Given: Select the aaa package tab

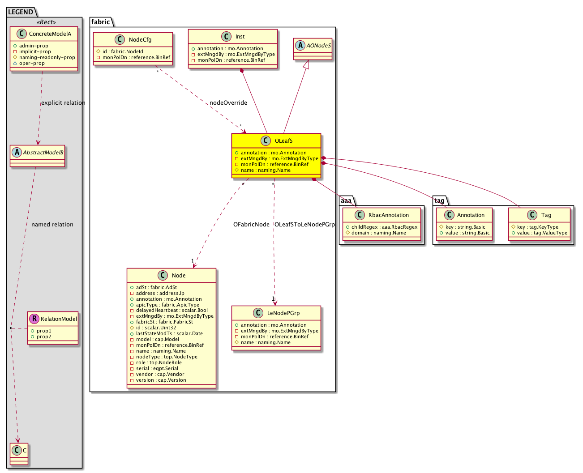Looking at the screenshot, I should tap(346, 200).
